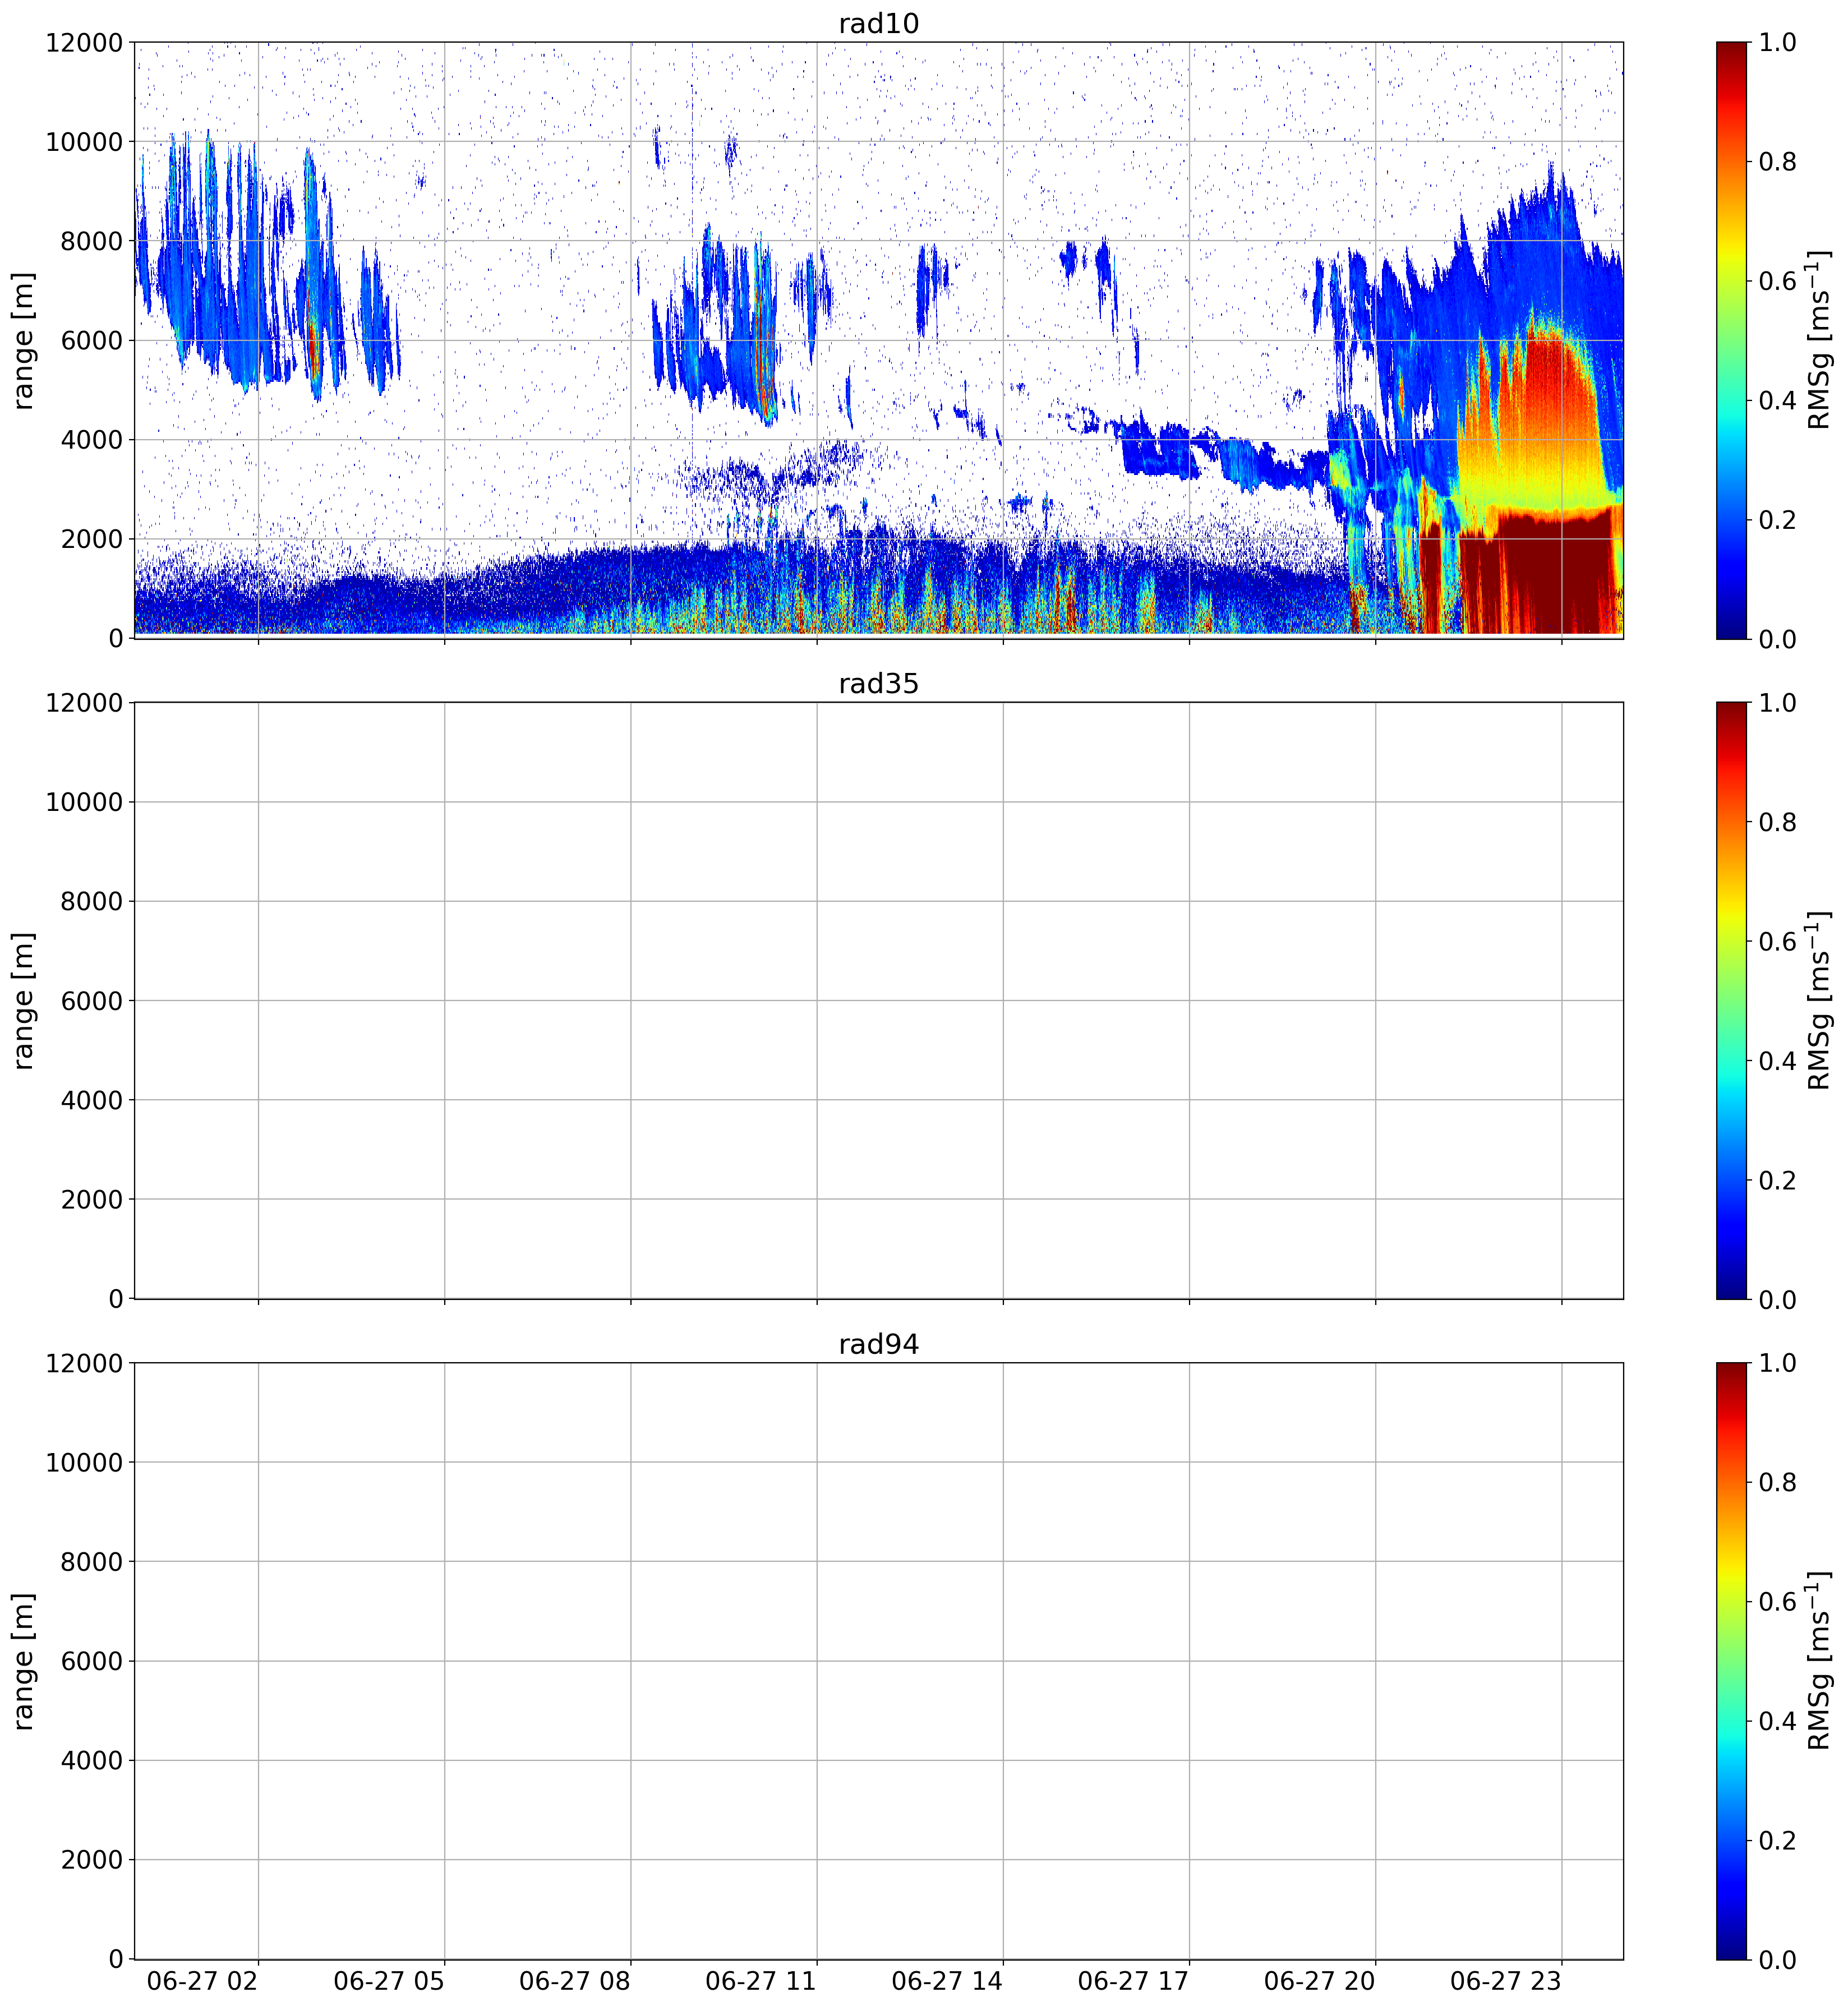This screenshot has height=2006, width=1848.
Task: Click the x-axis label 06-27 20
Action: [x=1319, y=1981]
